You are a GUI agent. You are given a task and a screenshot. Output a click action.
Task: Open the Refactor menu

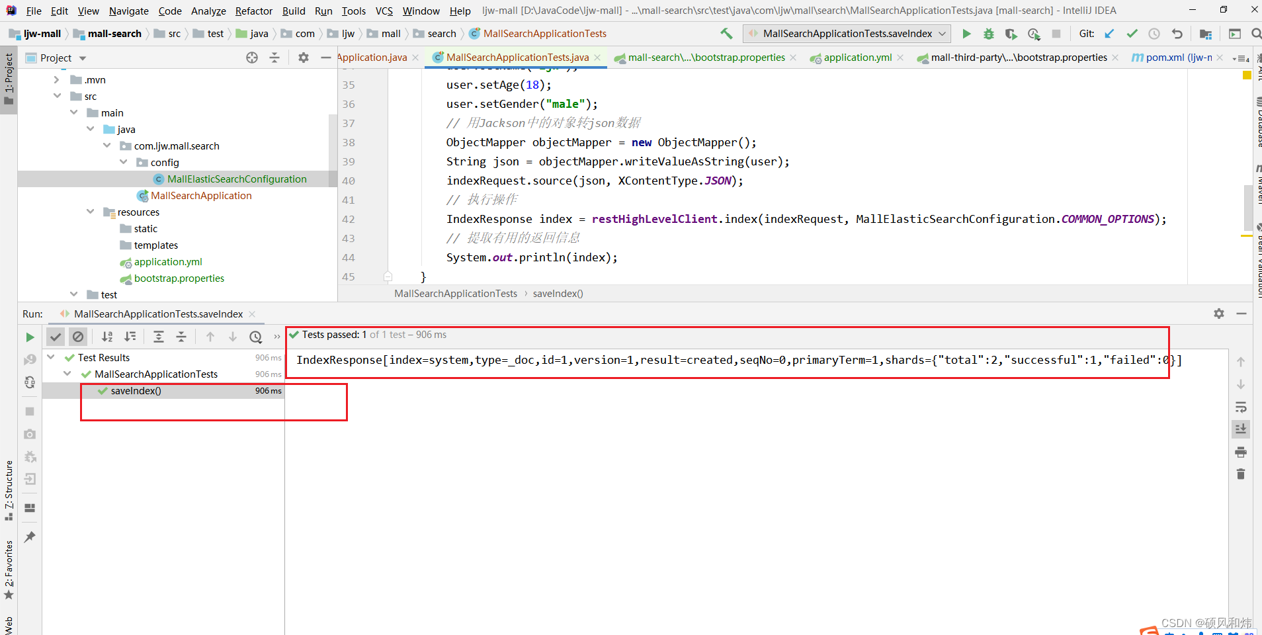[x=254, y=11]
